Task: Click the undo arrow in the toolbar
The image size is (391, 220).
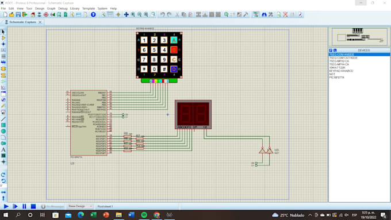Action: tap(163, 14)
